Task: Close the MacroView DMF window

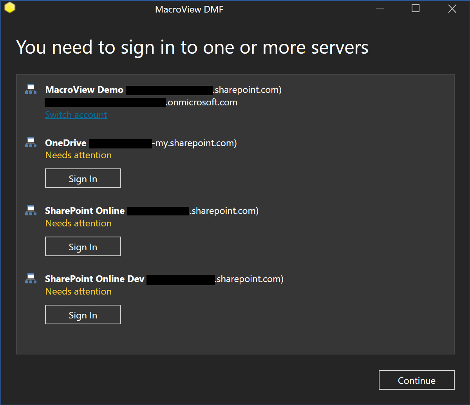Action: coord(452,9)
